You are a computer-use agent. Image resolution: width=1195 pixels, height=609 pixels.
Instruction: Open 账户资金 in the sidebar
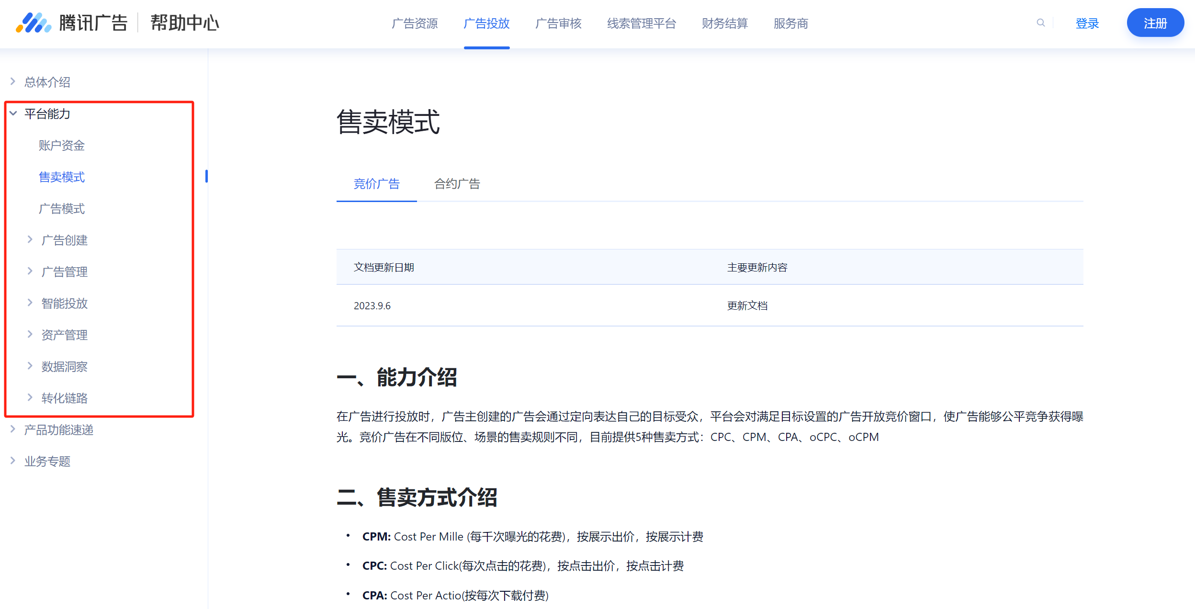62,146
